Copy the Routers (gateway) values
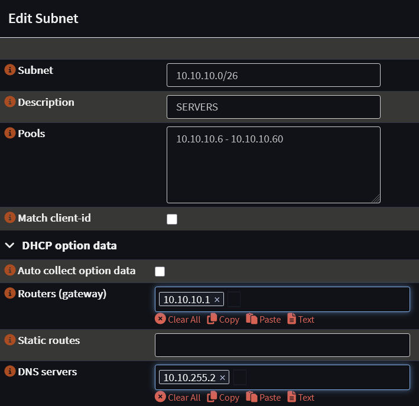419x406 pixels. coord(223,319)
